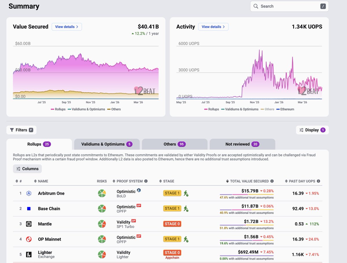Open the Display options dropdown

coord(312,130)
